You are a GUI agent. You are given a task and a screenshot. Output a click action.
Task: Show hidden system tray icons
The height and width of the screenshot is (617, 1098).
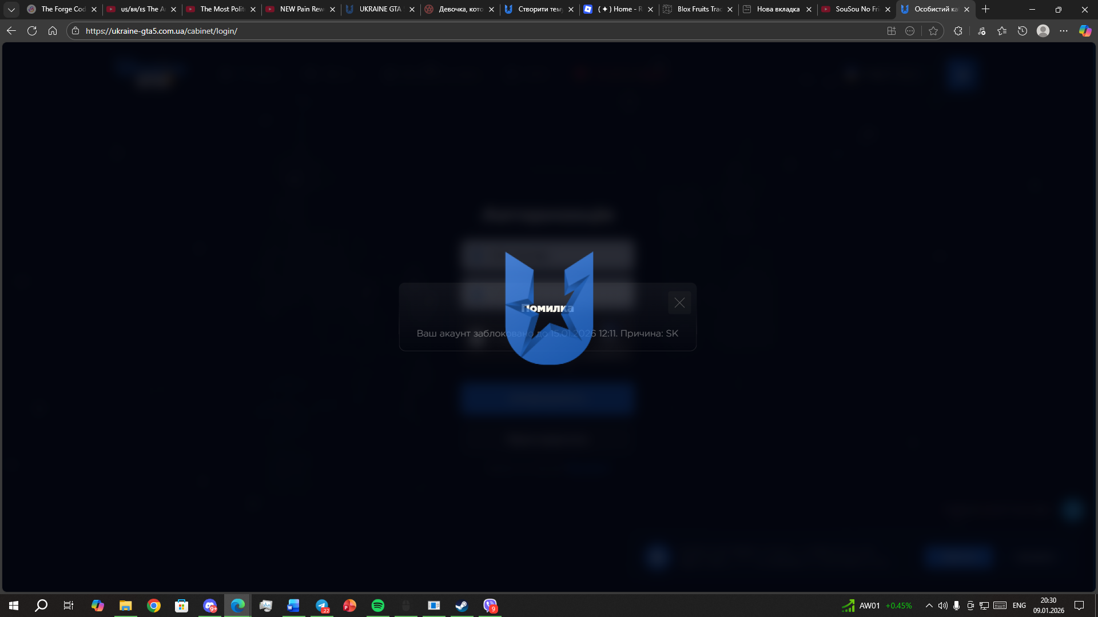click(929, 606)
